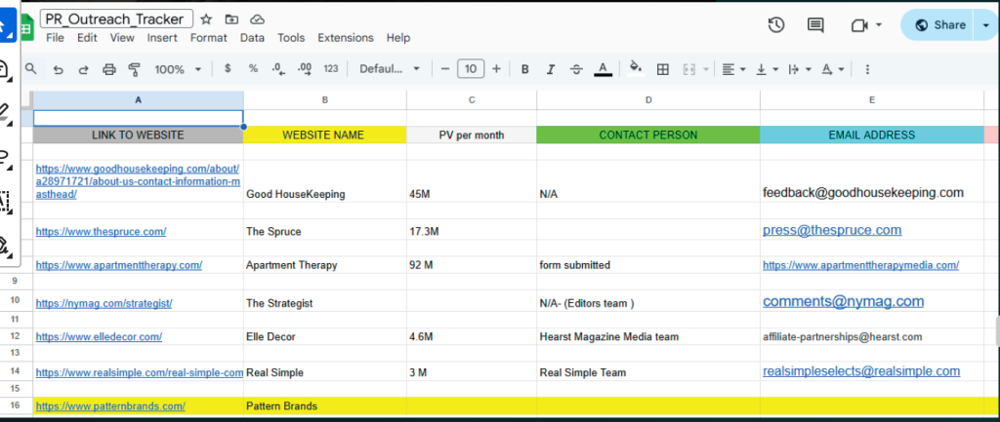View the cloud document status
1000x422 pixels.
pyautogui.click(x=258, y=19)
